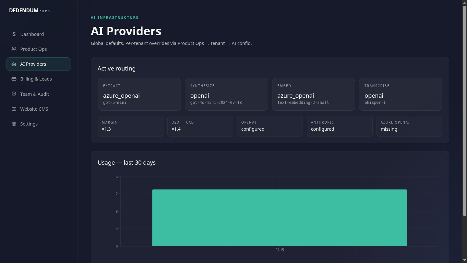
Task: Go to Product Ops
Action: click(39, 49)
